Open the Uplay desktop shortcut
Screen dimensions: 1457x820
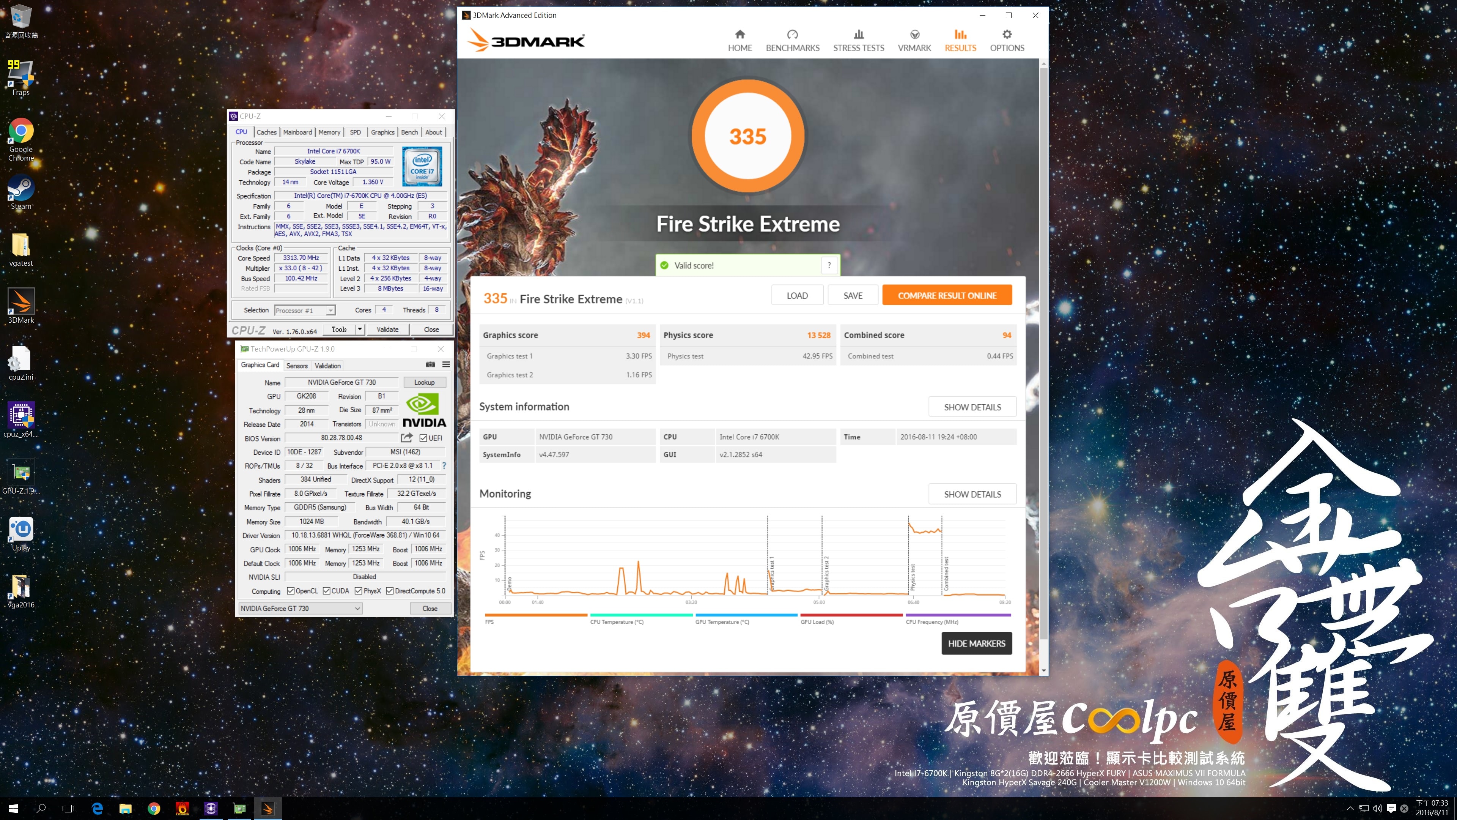coord(21,534)
